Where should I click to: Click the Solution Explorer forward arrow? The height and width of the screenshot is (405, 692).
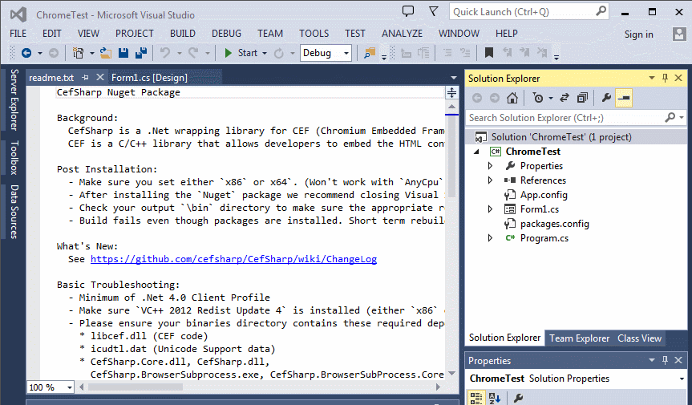(494, 98)
